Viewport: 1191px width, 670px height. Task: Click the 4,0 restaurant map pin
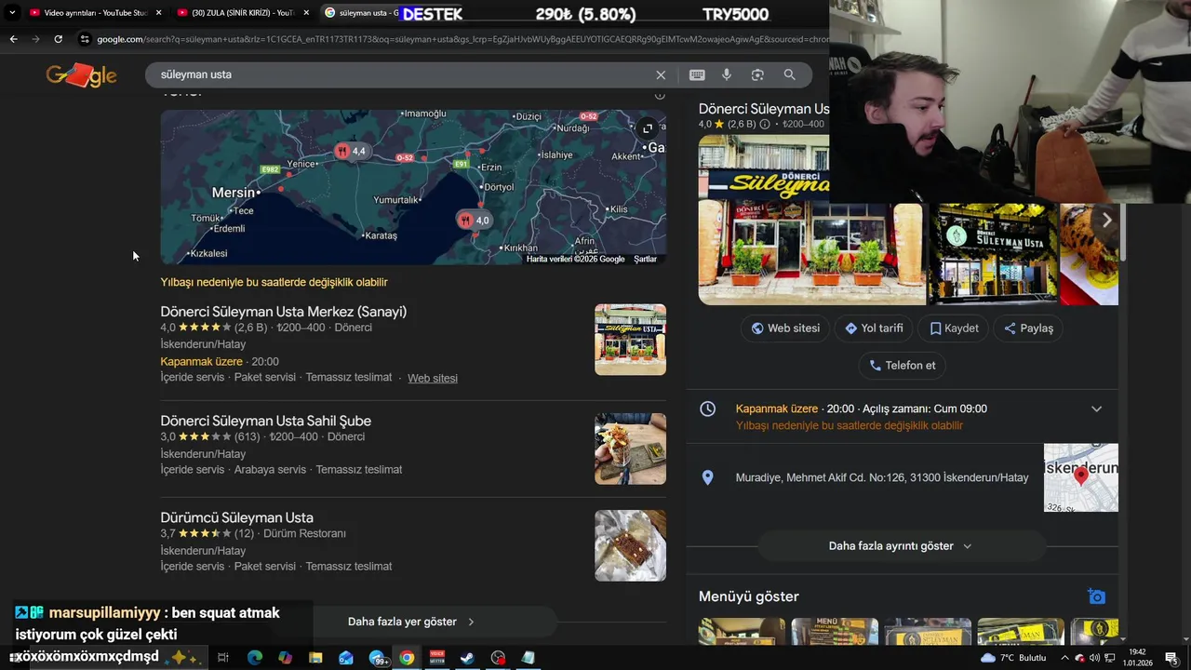point(475,221)
